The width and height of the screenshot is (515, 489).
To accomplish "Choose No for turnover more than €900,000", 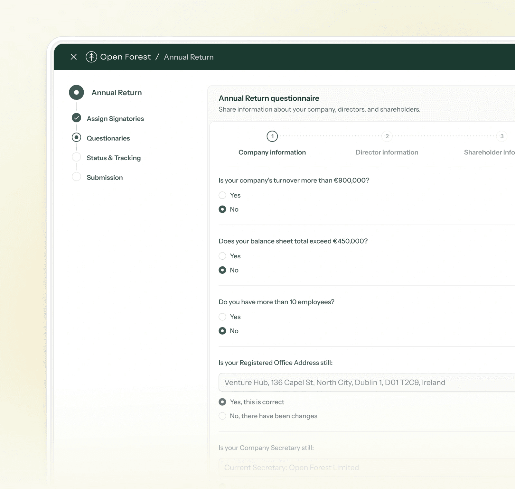I will [222, 209].
